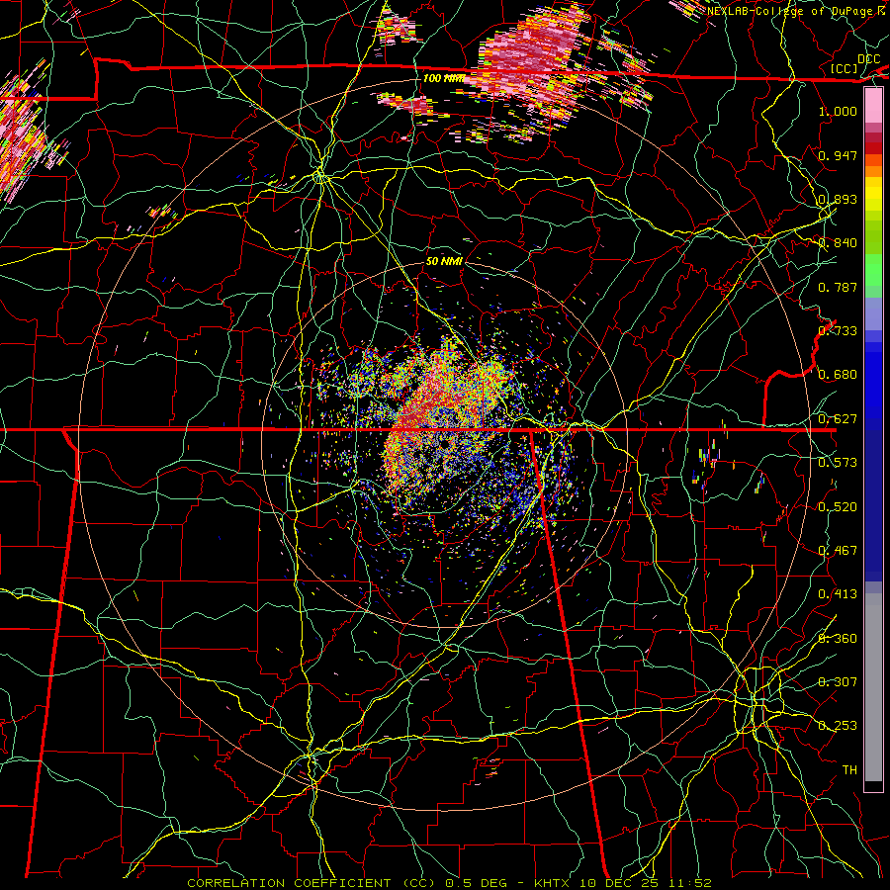Click the 0.733 color scale value
The image size is (890, 890).
(x=838, y=331)
